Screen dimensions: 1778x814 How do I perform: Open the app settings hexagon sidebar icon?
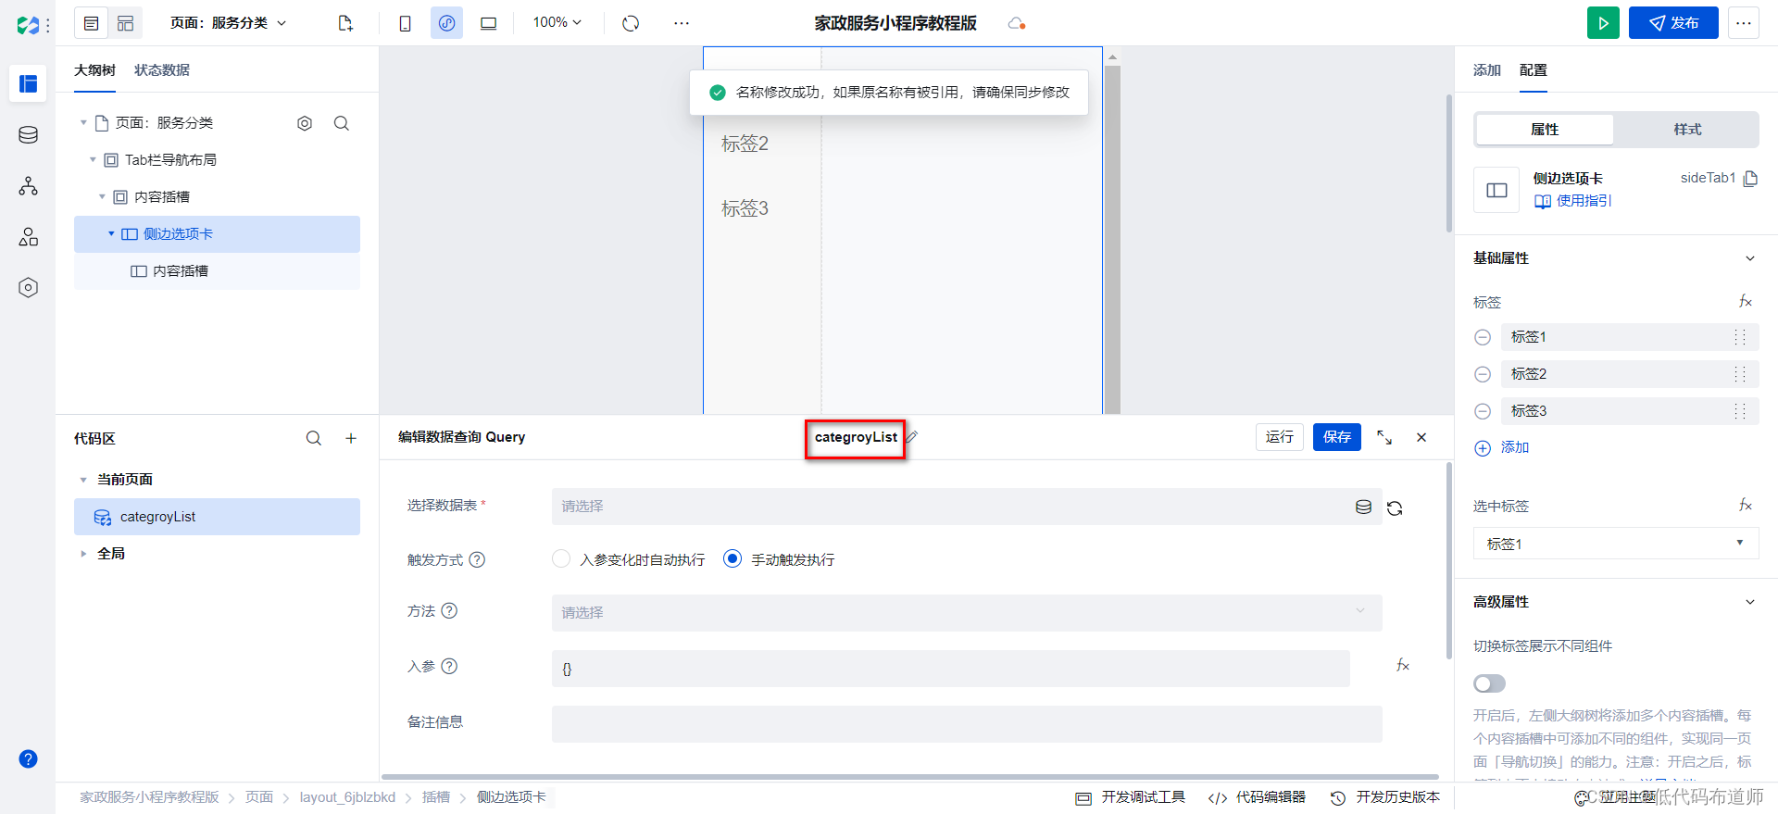28,288
